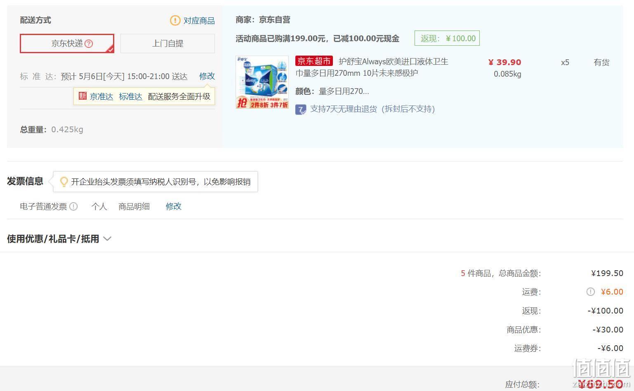634x391 pixels.
Task: Click the 新 badge icon before 京准达
Action: 82,96
